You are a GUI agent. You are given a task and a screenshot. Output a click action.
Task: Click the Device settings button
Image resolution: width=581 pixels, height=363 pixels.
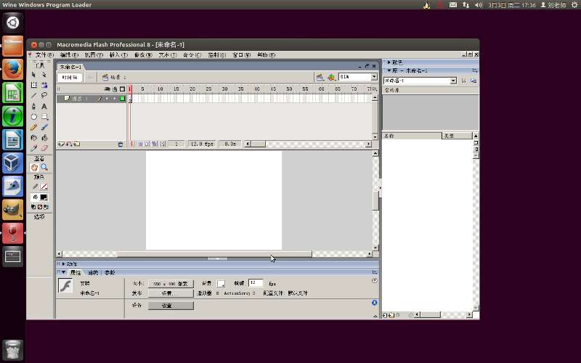[171, 306]
